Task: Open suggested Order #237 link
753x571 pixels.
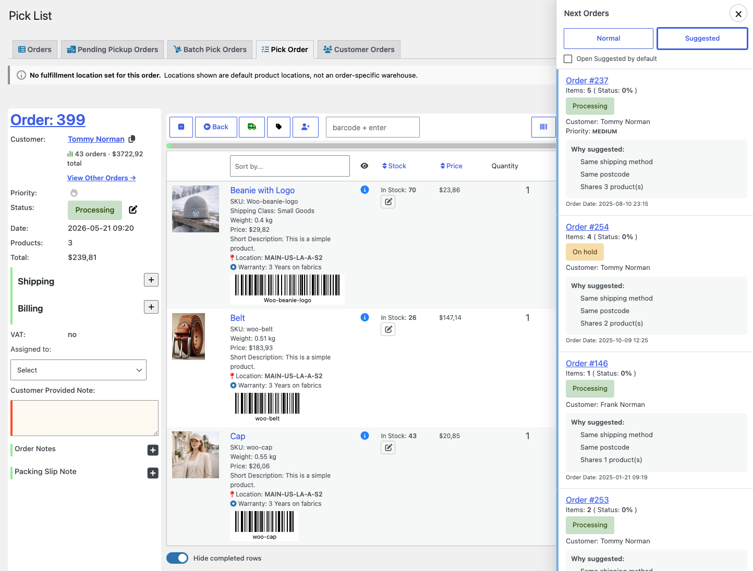Action: tap(587, 80)
